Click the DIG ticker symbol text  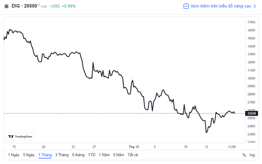(x=16, y=6)
